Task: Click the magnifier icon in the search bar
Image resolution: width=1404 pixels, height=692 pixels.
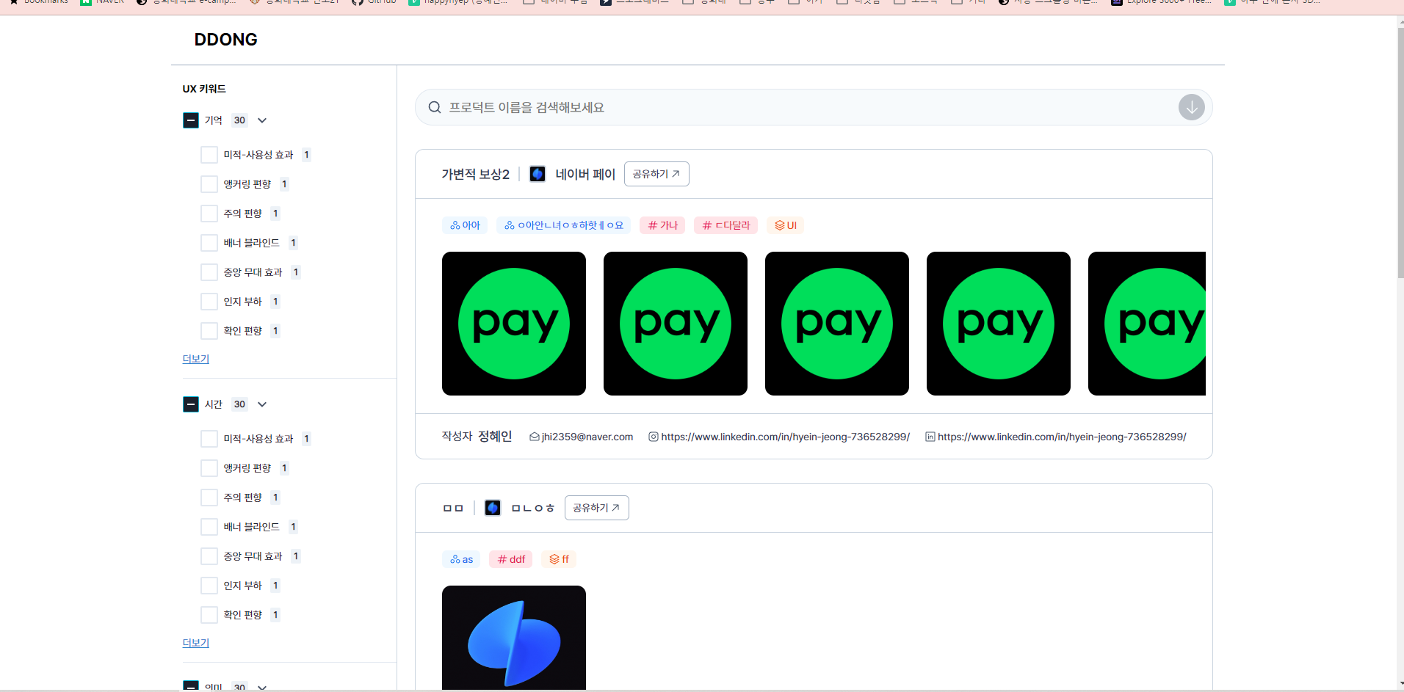Action: coord(435,107)
